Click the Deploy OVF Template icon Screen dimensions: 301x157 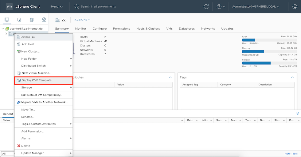19,80
